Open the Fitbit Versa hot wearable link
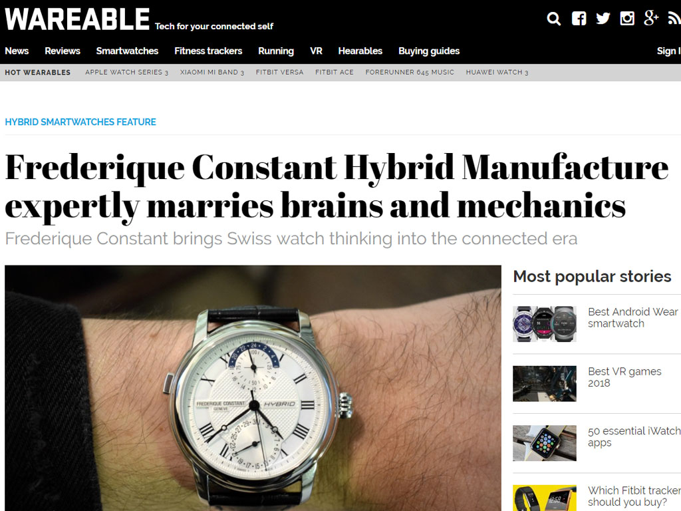681x511 pixels. coord(279,72)
